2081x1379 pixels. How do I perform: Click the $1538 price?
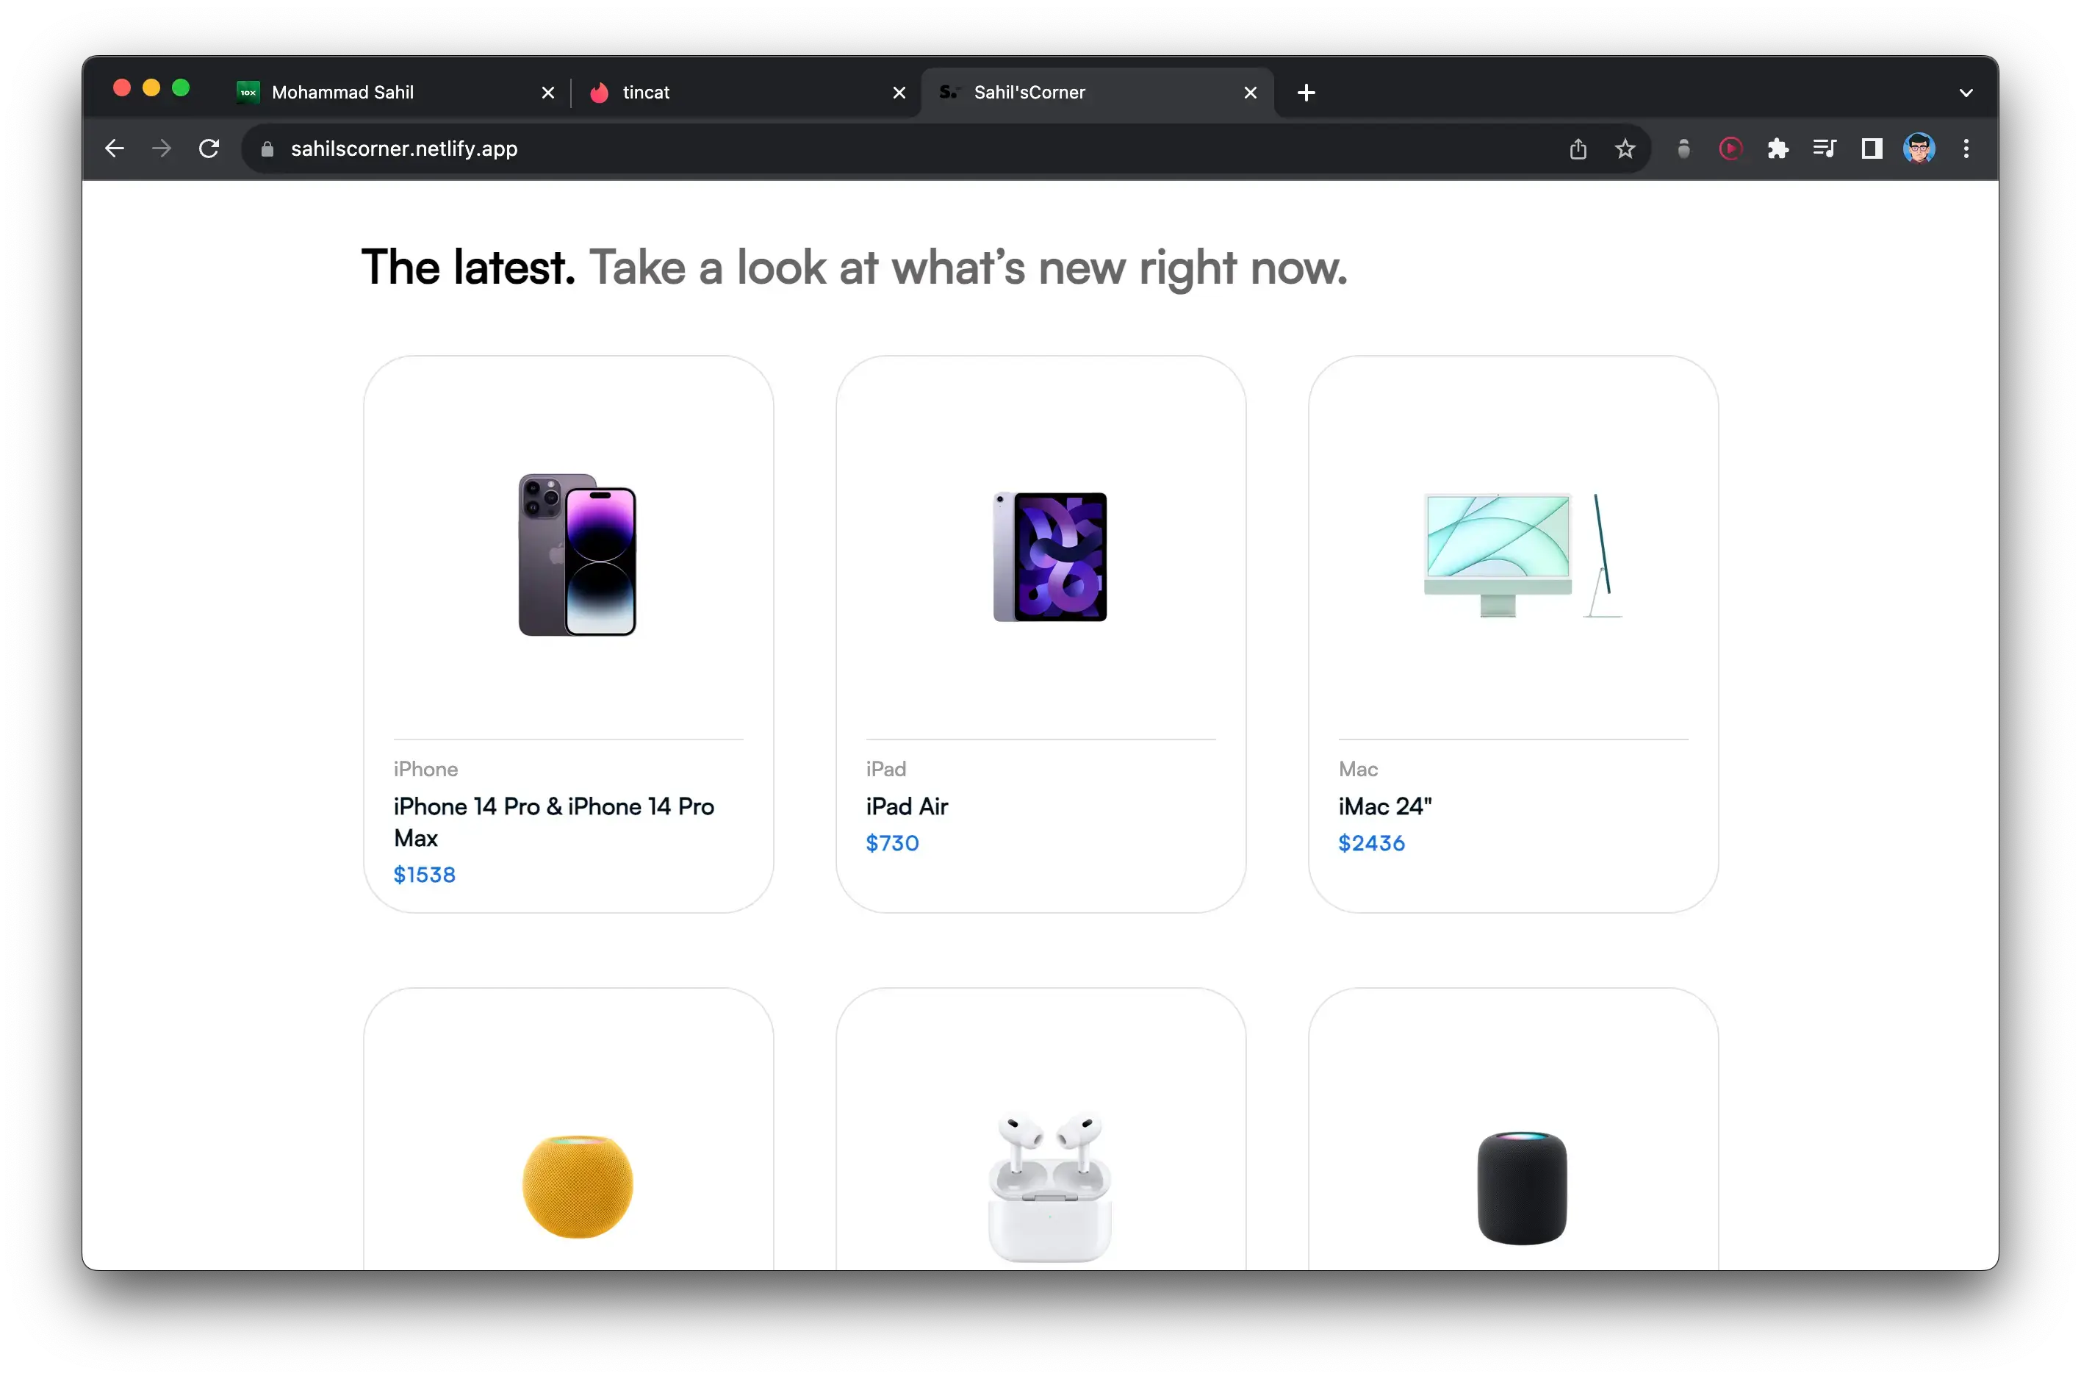coord(424,874)
